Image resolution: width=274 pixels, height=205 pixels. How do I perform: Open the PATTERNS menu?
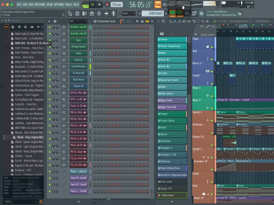pyautogui.click(x=40, y=5)
